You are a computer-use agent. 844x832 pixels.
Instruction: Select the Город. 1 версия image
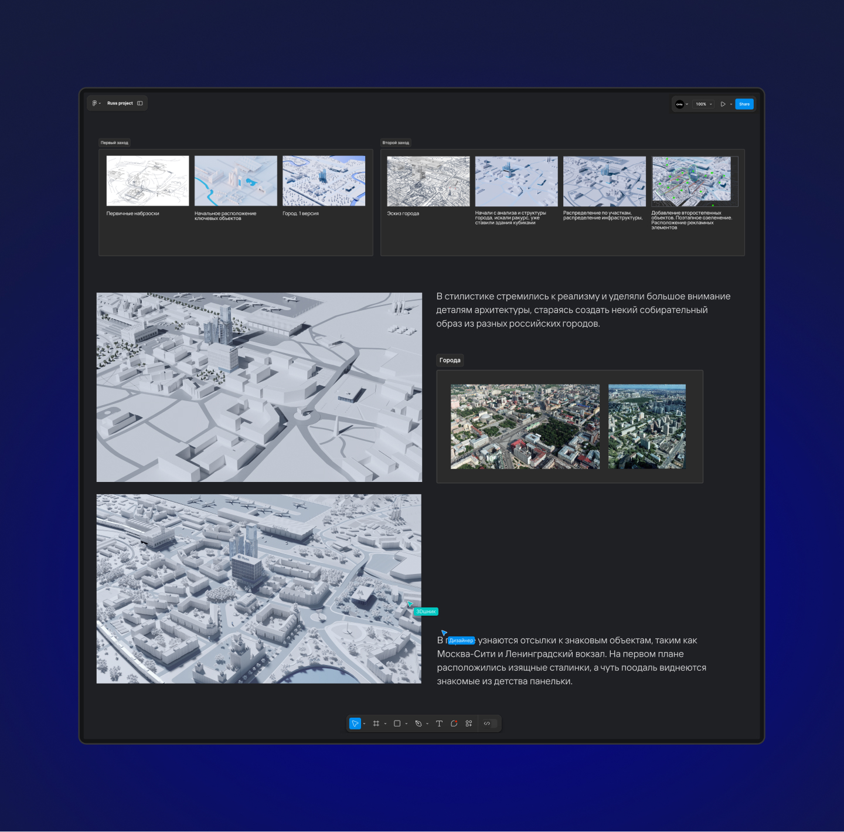324,181
